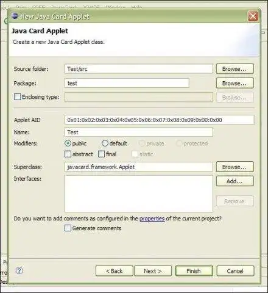Browse for the Package
This screenshot has width=268, height=293.
tap(235, 83)
